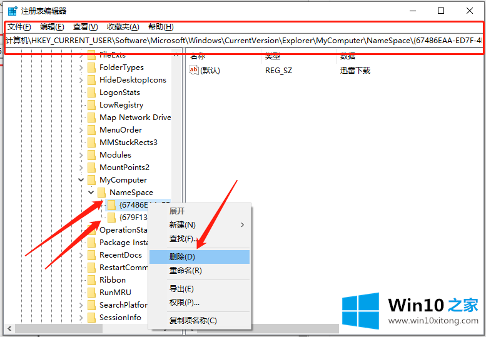486x337 pixels.
Task: Click the {67486E key folder icon
Action: (111, 205)
